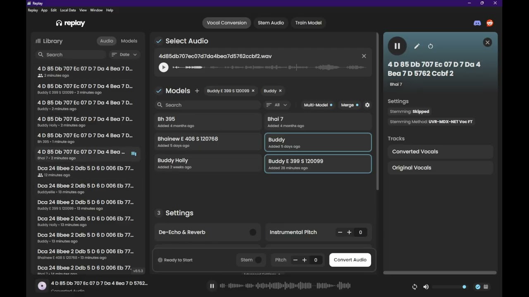Open the Help menu
Screen dimensions: 529x297
pos(110,10)
